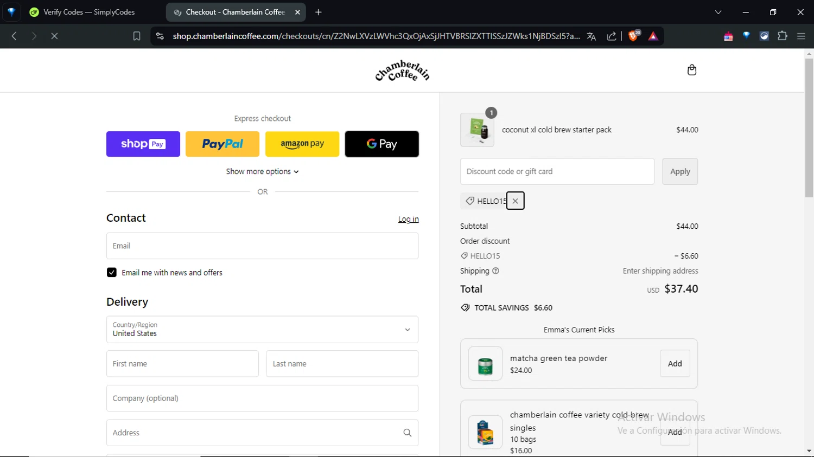Click the shop-bag extension icon in toolbar
Viewport: 814px width, 457px height.
click(728, 36)
